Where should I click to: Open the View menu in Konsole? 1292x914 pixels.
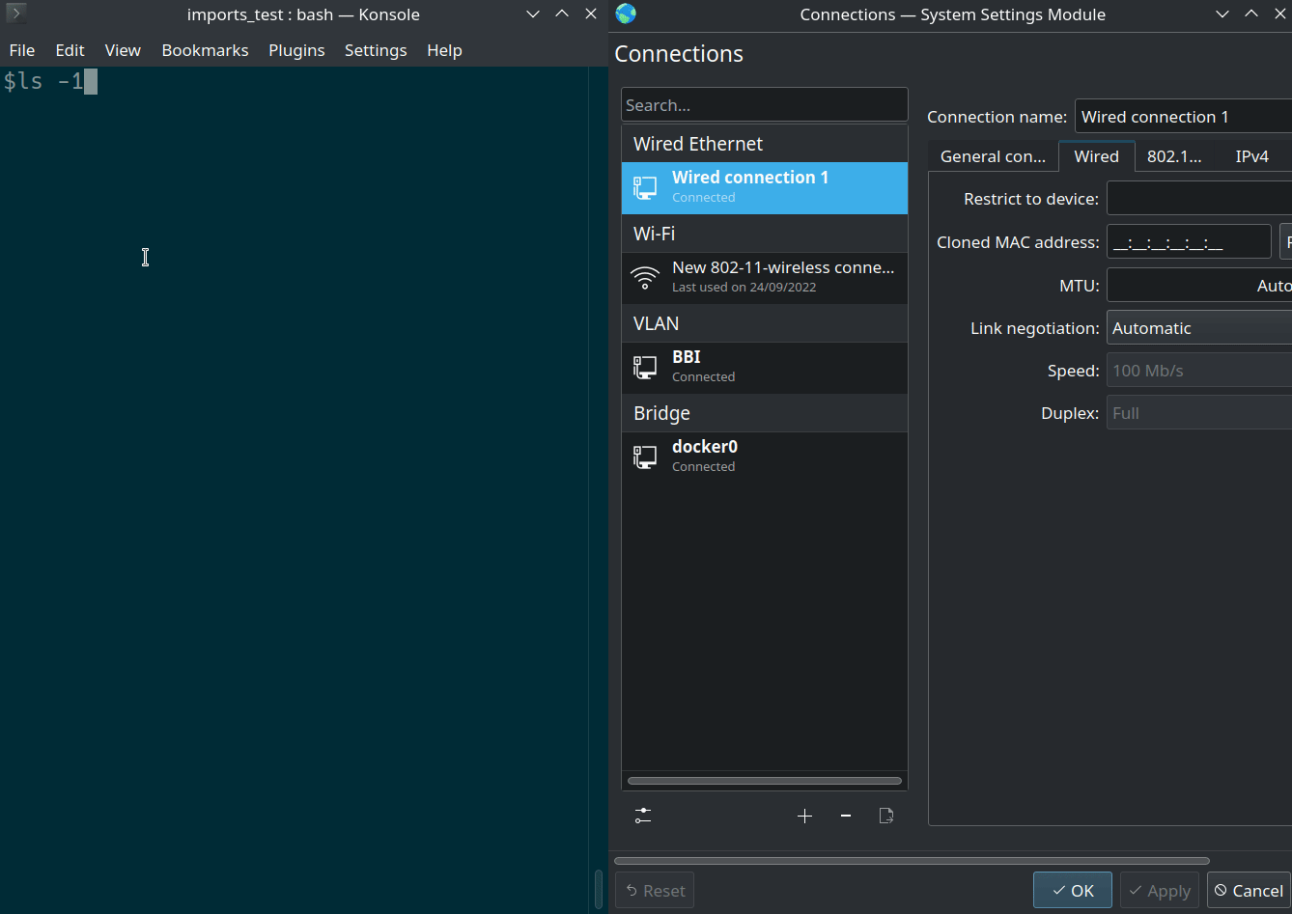click(x=123, y=50)
